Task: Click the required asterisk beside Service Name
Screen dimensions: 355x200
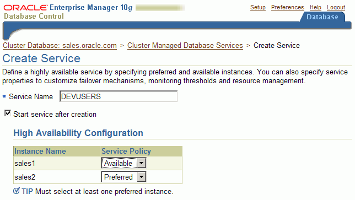Action: coord(4,96)
